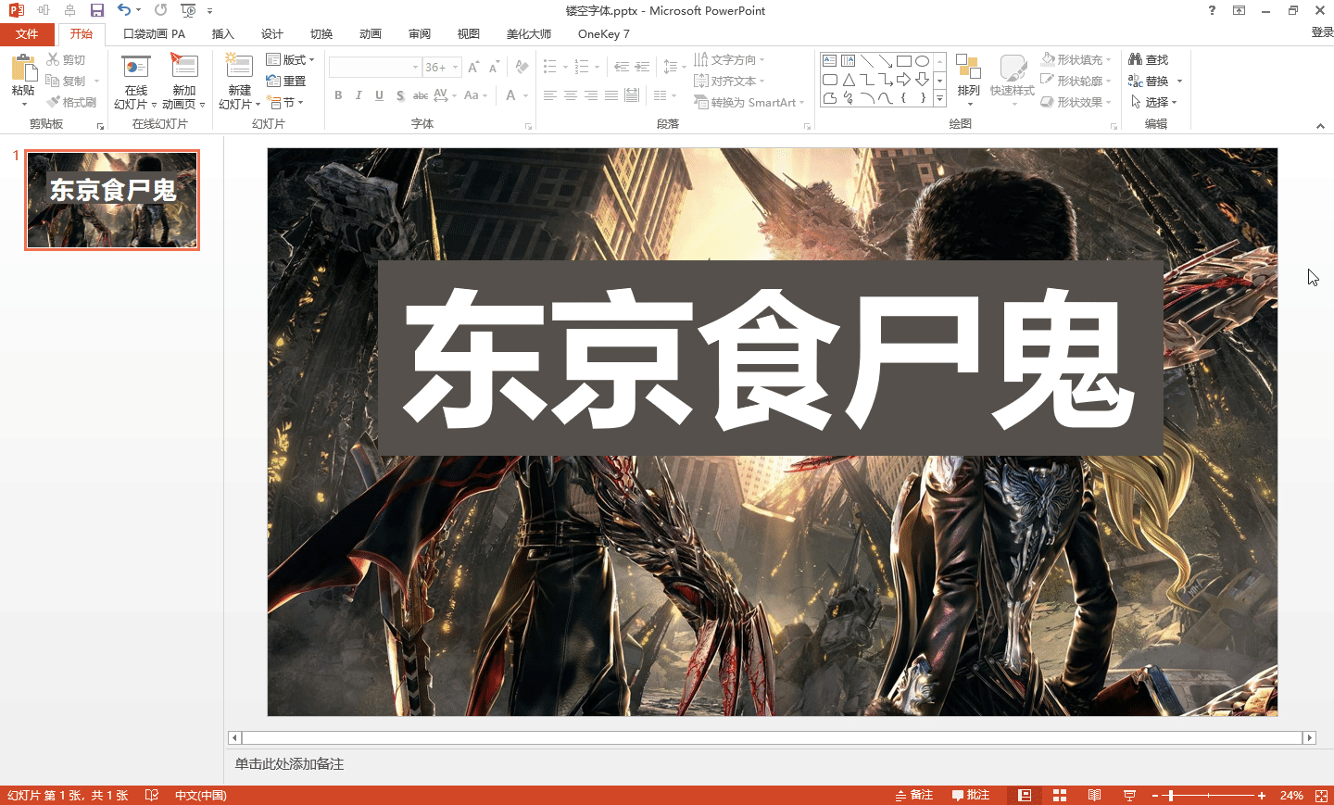
Task: Pick the oval shape in the shapes gallery
Action: pos(923,61)
